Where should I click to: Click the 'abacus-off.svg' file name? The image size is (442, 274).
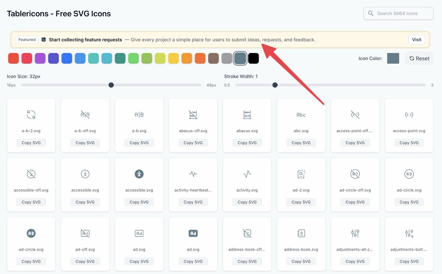tap(193, 131)
